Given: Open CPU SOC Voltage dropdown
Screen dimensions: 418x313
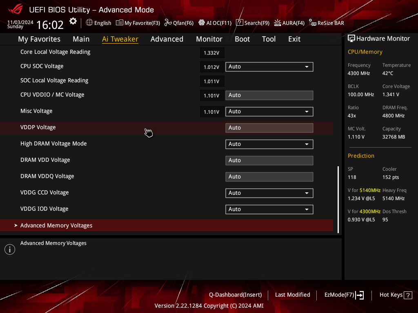Looking at the screenshot, I should coord(269,67).
